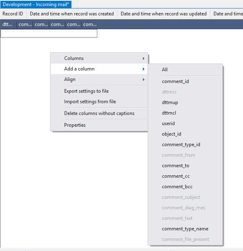Add the dttmup column
This screenshot has width=243, height=251.
point(170,102)
